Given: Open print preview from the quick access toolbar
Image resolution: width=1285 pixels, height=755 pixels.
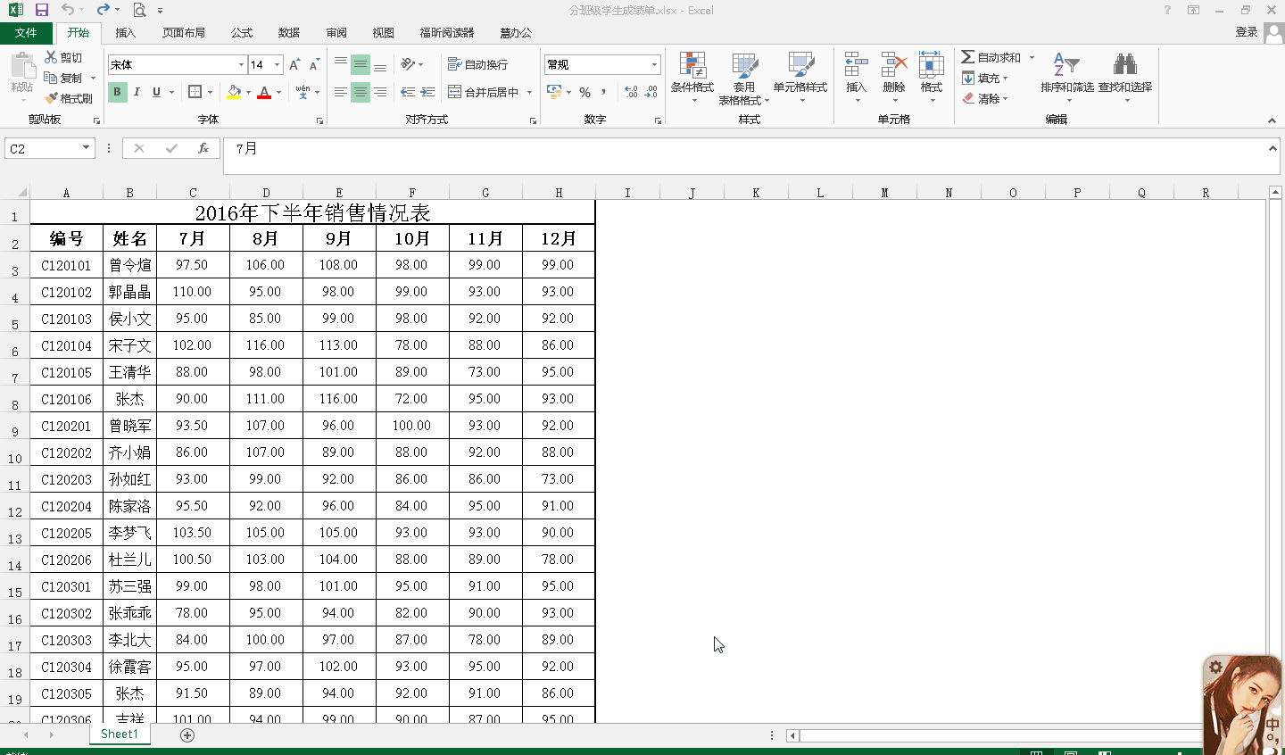Looking at the screenshot, I should [x=139, y=10].
